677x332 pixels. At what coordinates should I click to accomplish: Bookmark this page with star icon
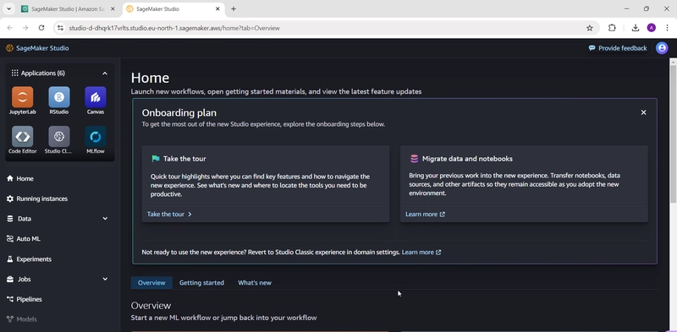(x=589, y=28)
